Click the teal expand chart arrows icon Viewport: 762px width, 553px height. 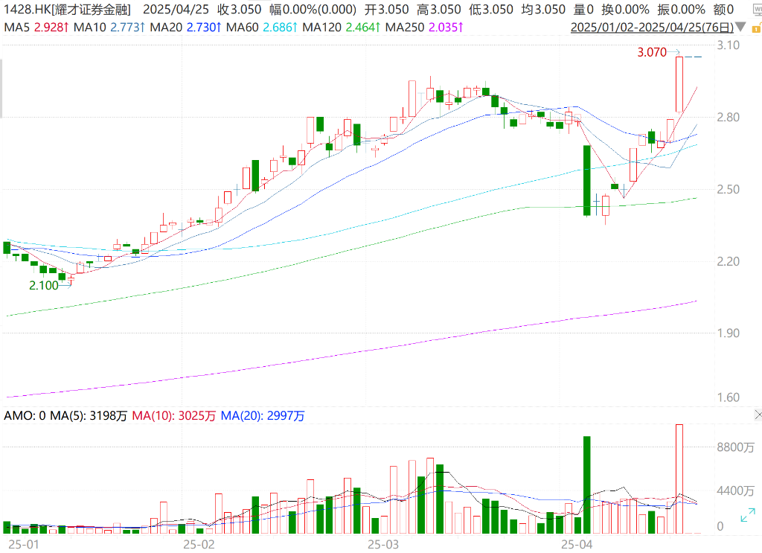[747, 515]
